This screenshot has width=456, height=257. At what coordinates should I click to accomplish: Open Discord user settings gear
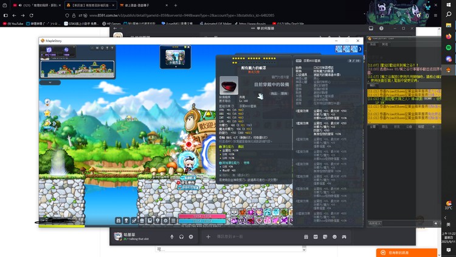click(x=191, y=237)
